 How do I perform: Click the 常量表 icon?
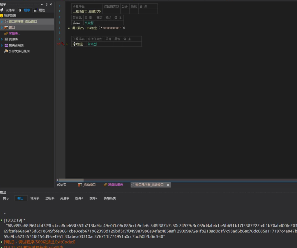tap(6, 34)
